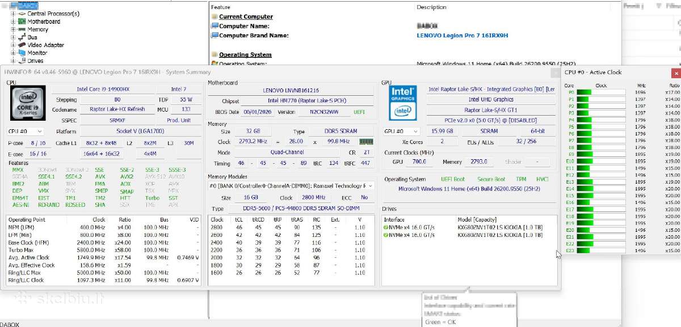Open the CPU #0 selector dropdown
This screenshot has height=327, width=681.
tap(26, 131)
